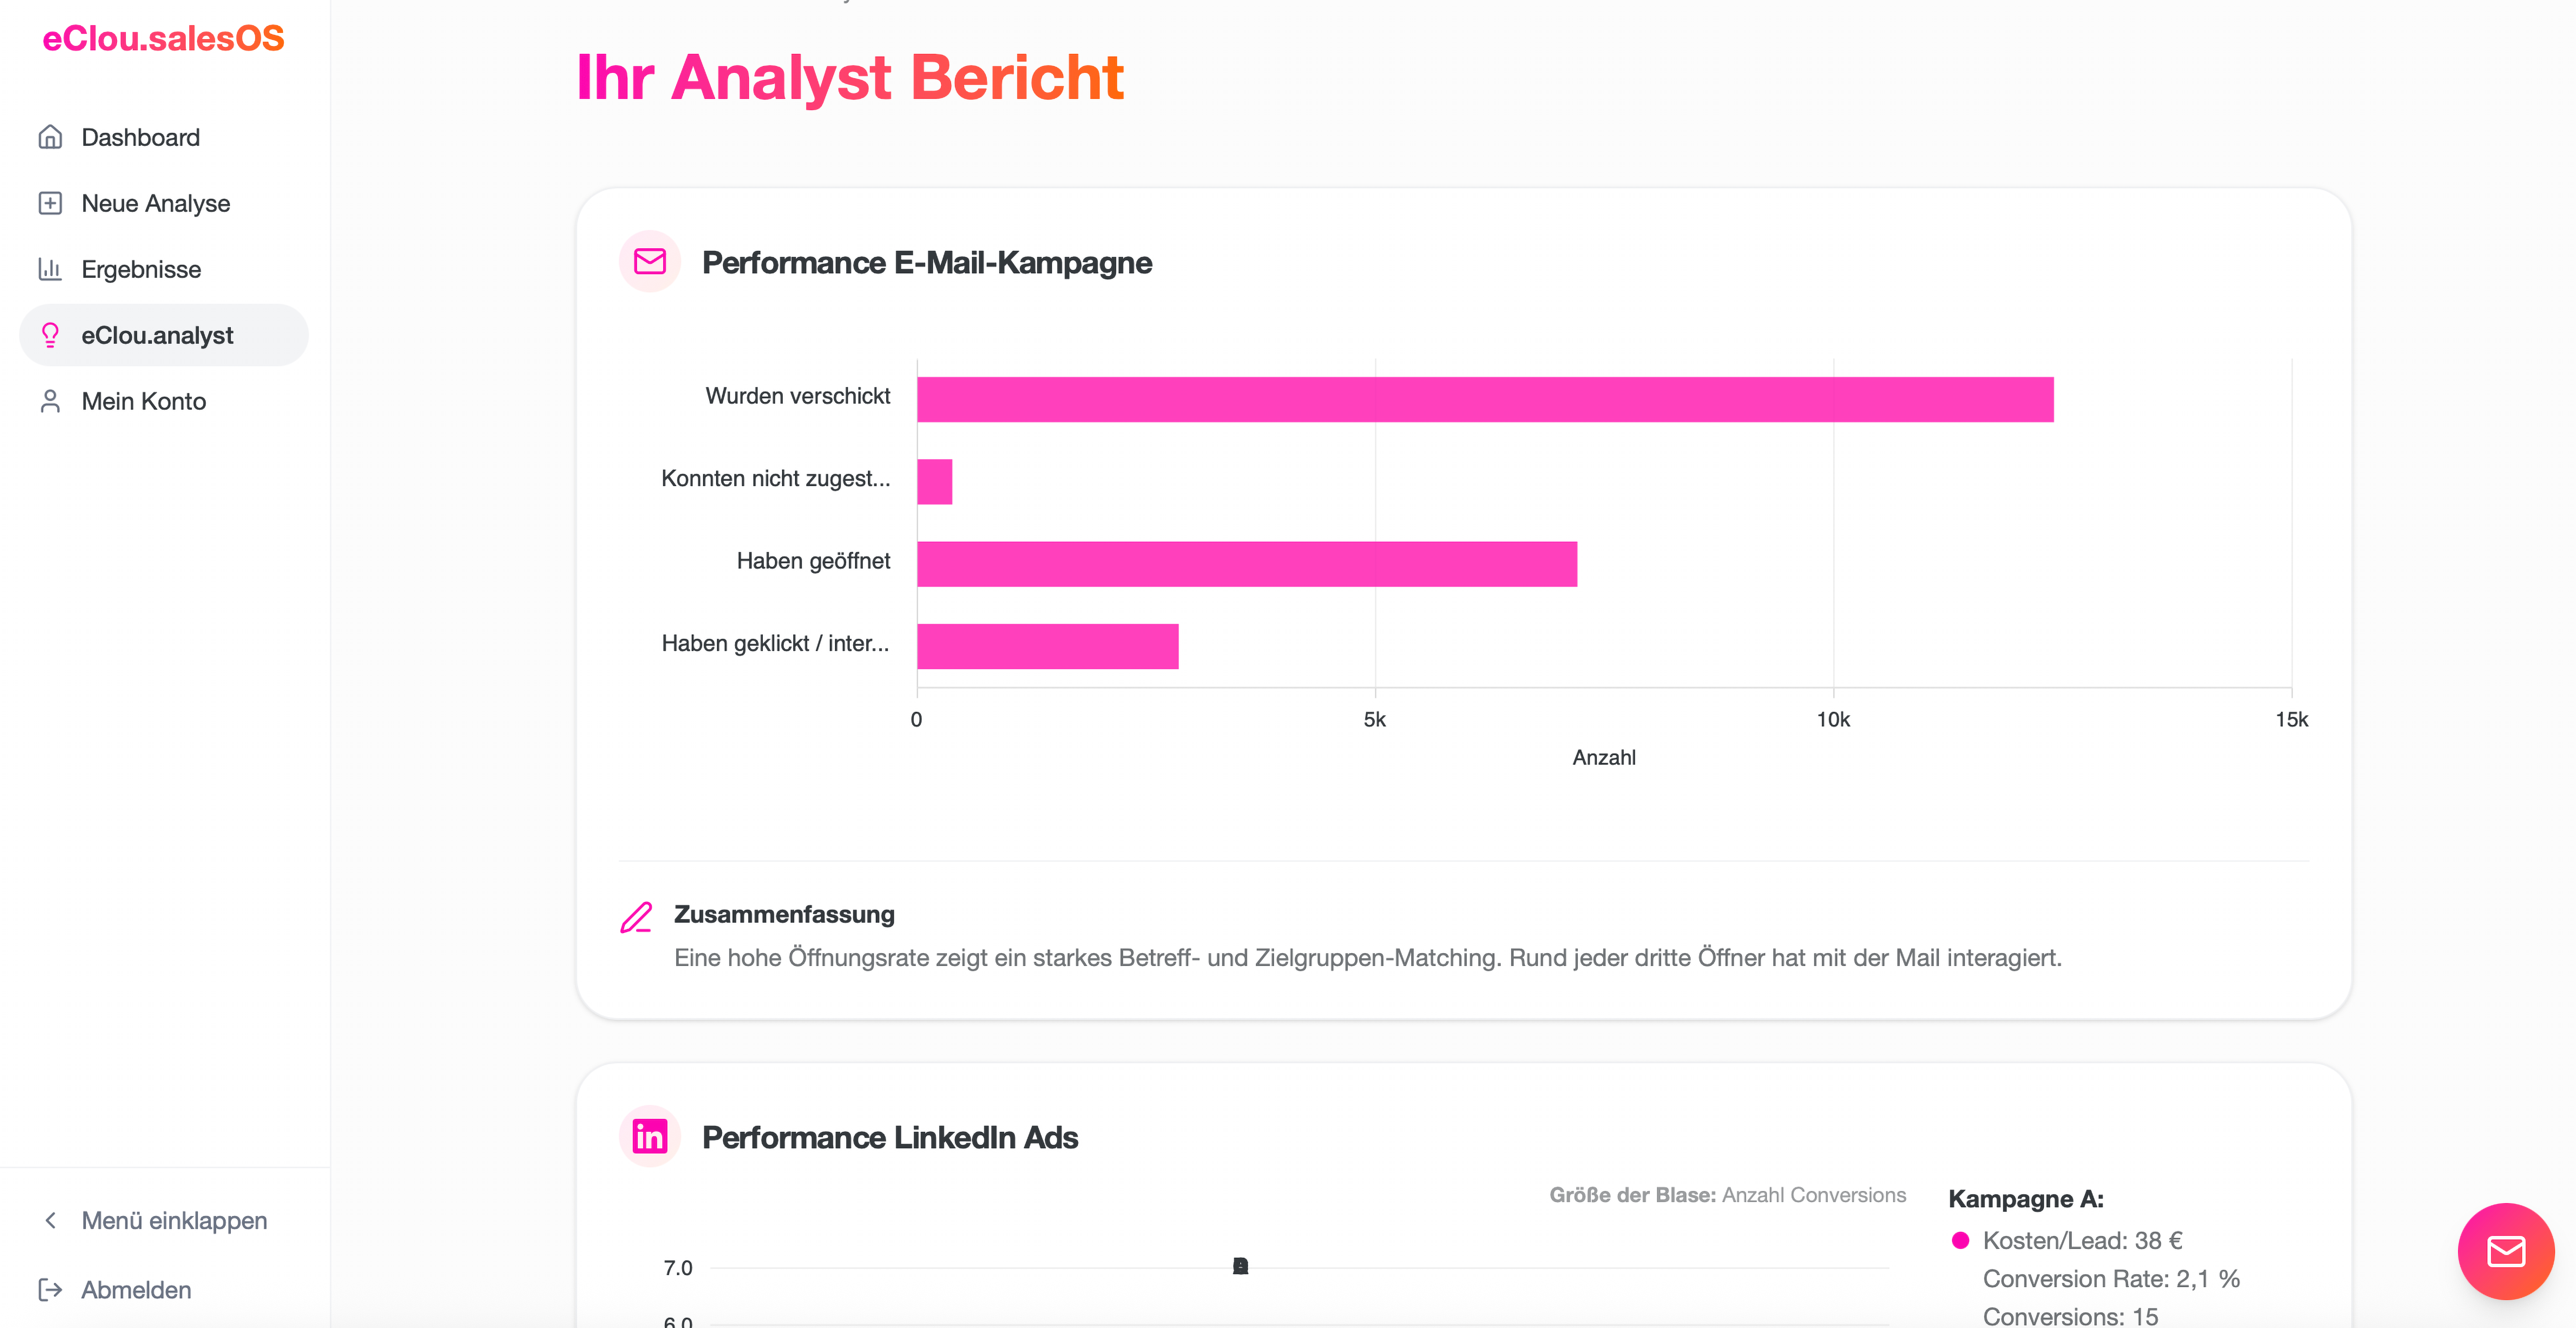This screenshot has width=2576, height=1328.
Task: Click the Neue Analyse plus icon
Action: pyautogui.click(x=50, y=203)
